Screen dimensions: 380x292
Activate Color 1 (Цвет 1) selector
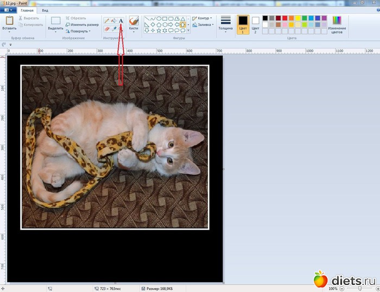tap(243, 24)
